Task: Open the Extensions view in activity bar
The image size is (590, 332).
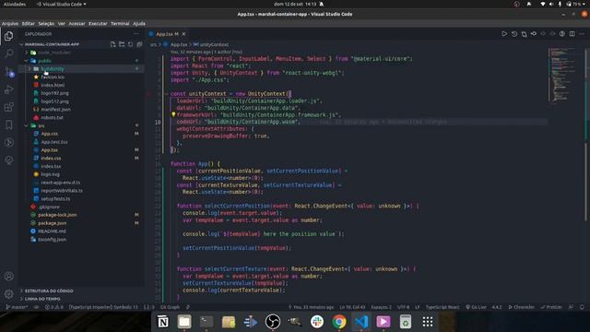Action: click(x=8, y=107)
